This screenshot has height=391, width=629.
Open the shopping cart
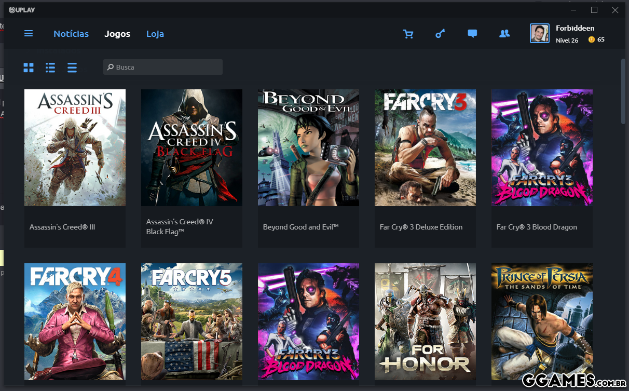[408, 34]
